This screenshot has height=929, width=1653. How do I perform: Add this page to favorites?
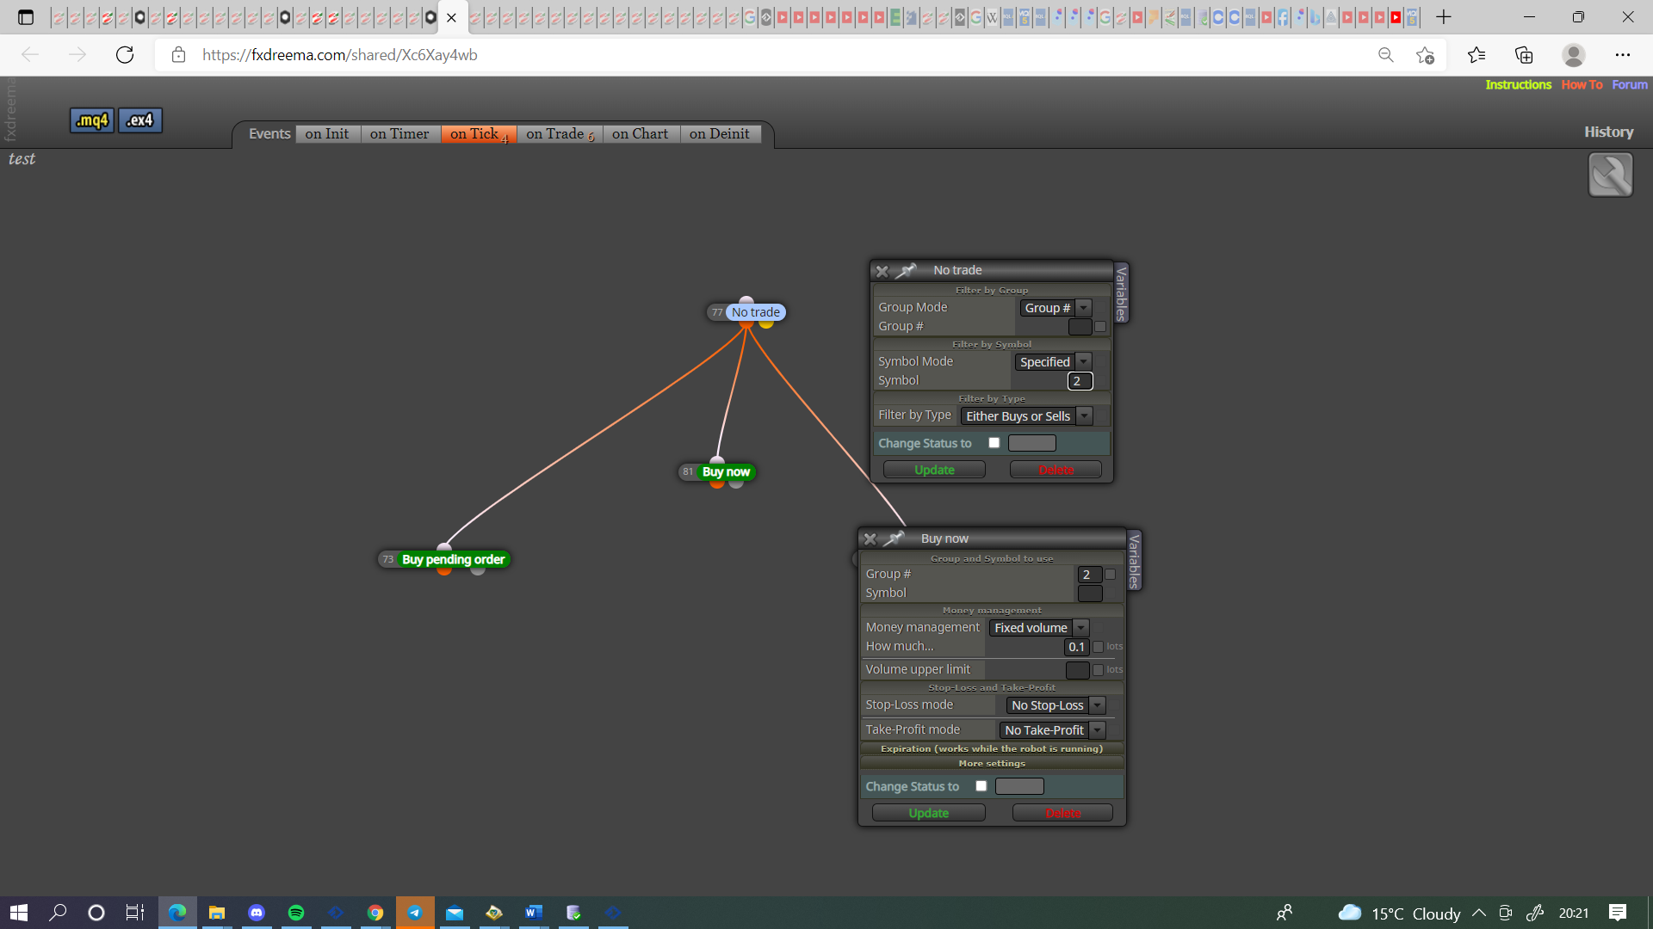[1425, 55]
